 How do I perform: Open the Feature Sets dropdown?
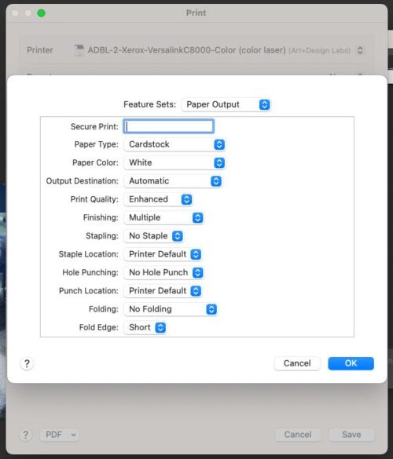(x=226, y=104)
